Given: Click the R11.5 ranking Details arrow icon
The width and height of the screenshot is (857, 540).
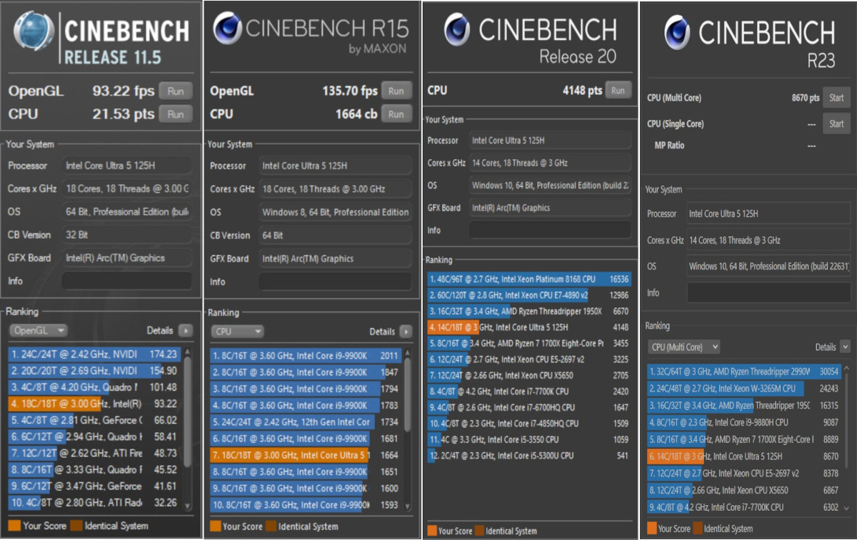Looking at the screenshot, I should click(185, 330).
